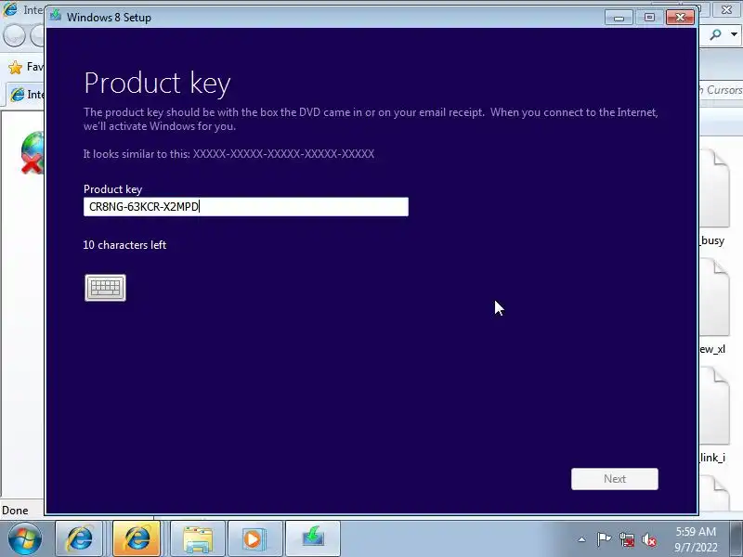Focus the Product key input field
The width and height of the screenshot is (743, 557).
246,207
